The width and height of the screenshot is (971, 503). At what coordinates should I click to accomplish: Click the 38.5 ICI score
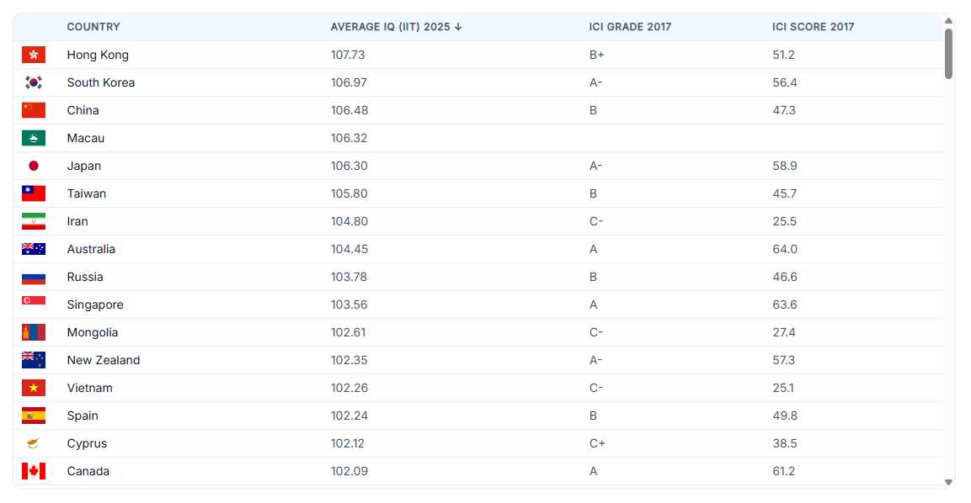785,443
